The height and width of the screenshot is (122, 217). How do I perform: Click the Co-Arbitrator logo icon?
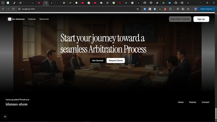[x=10, y=19]
